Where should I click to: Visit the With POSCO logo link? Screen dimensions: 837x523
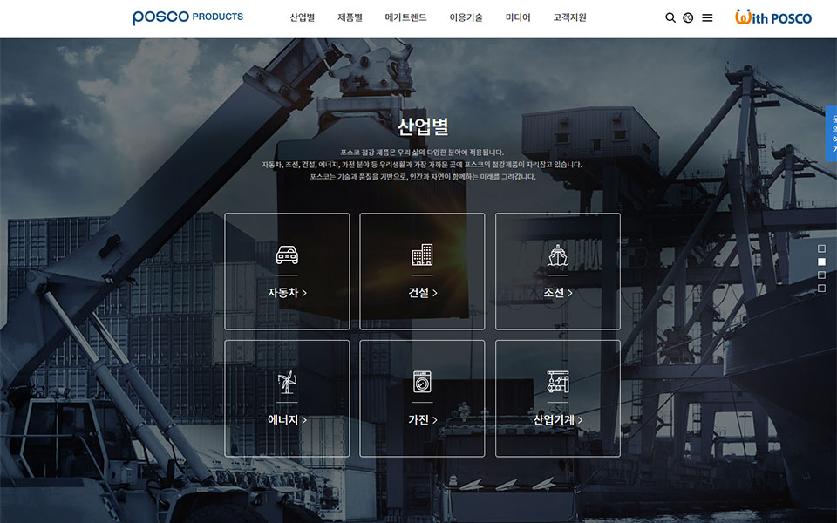[x=772, y=17]
